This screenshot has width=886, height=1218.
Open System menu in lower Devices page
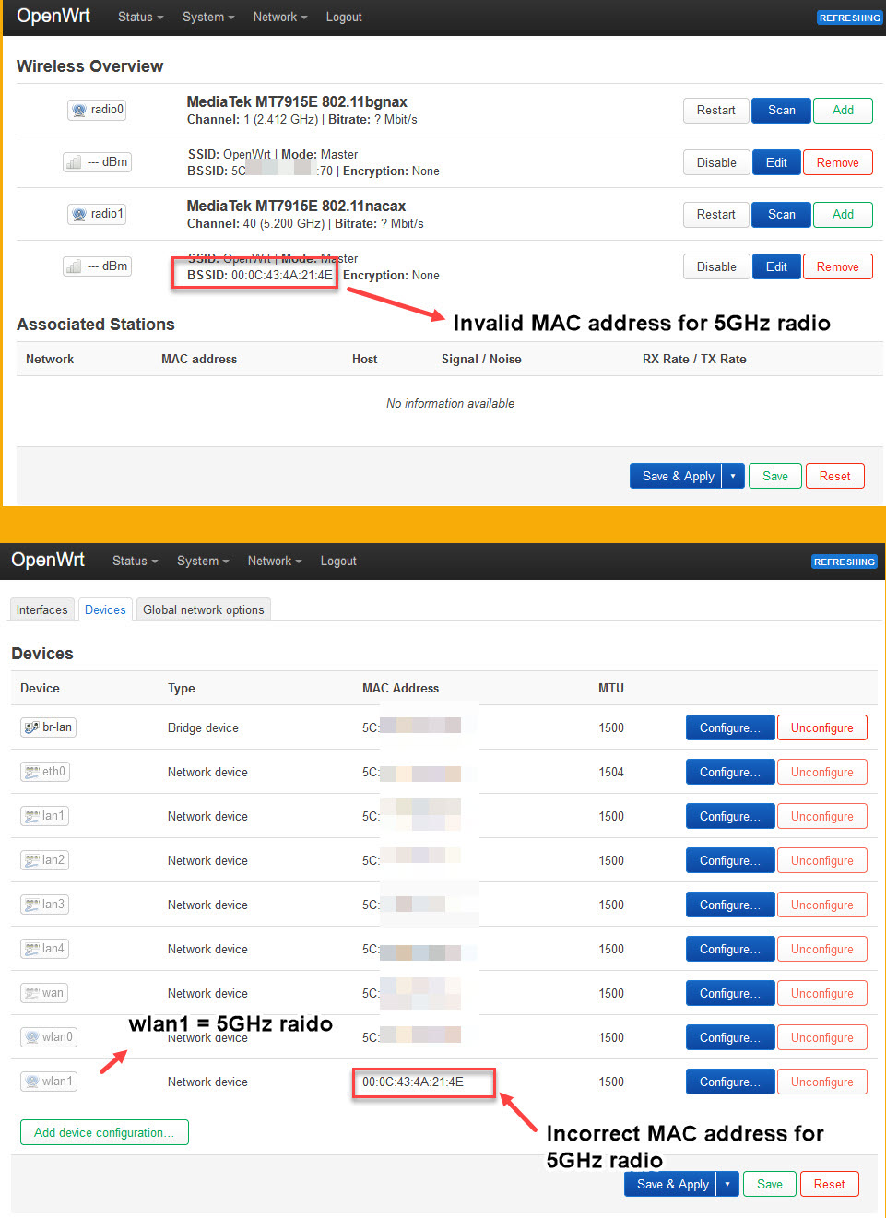pyautogui.click(x=203, y=561)
